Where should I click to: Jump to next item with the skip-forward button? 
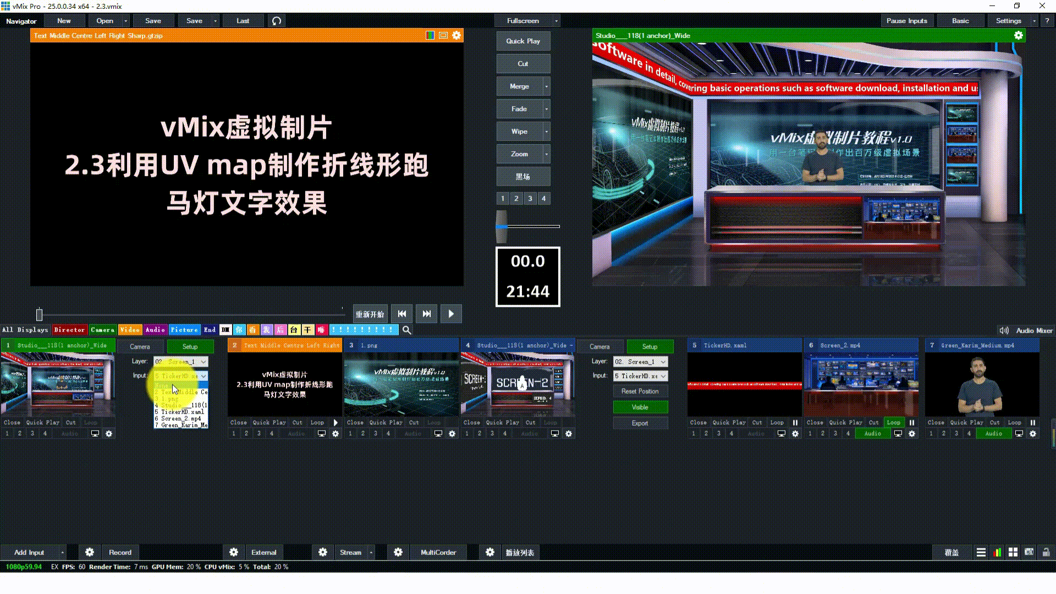coord(427,314)
